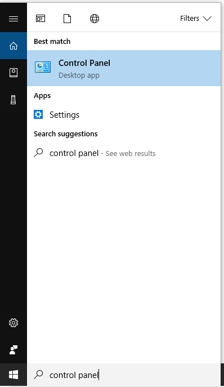Open the Settings app result
The width and height of the screenshot is (224, 387).
[x=124, y=115]
